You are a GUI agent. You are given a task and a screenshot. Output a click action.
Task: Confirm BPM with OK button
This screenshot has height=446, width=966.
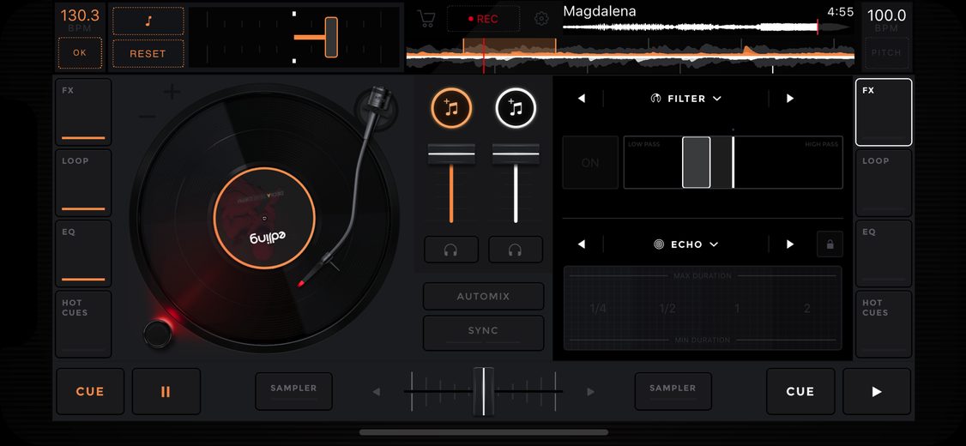point(80,53)
